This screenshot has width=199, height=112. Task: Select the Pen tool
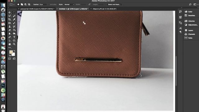tap(10, 37)
